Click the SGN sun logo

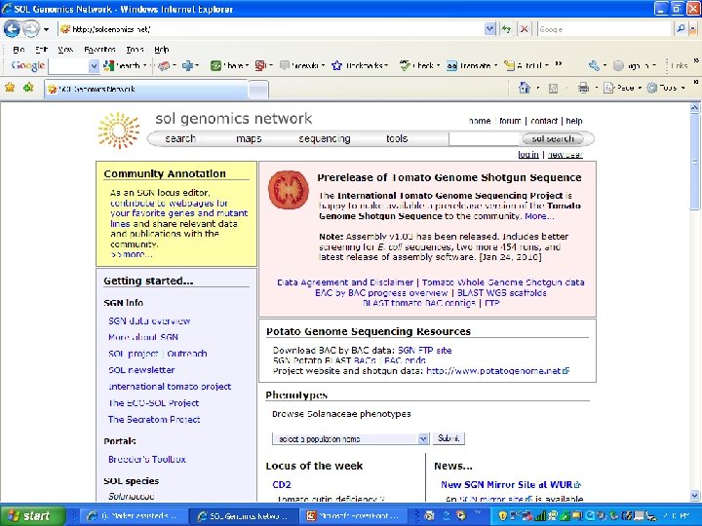point(119,131)
